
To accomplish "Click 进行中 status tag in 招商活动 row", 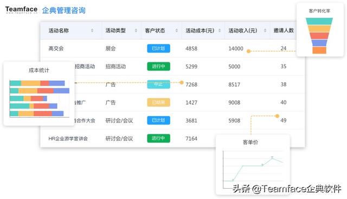I will [158, 66].
